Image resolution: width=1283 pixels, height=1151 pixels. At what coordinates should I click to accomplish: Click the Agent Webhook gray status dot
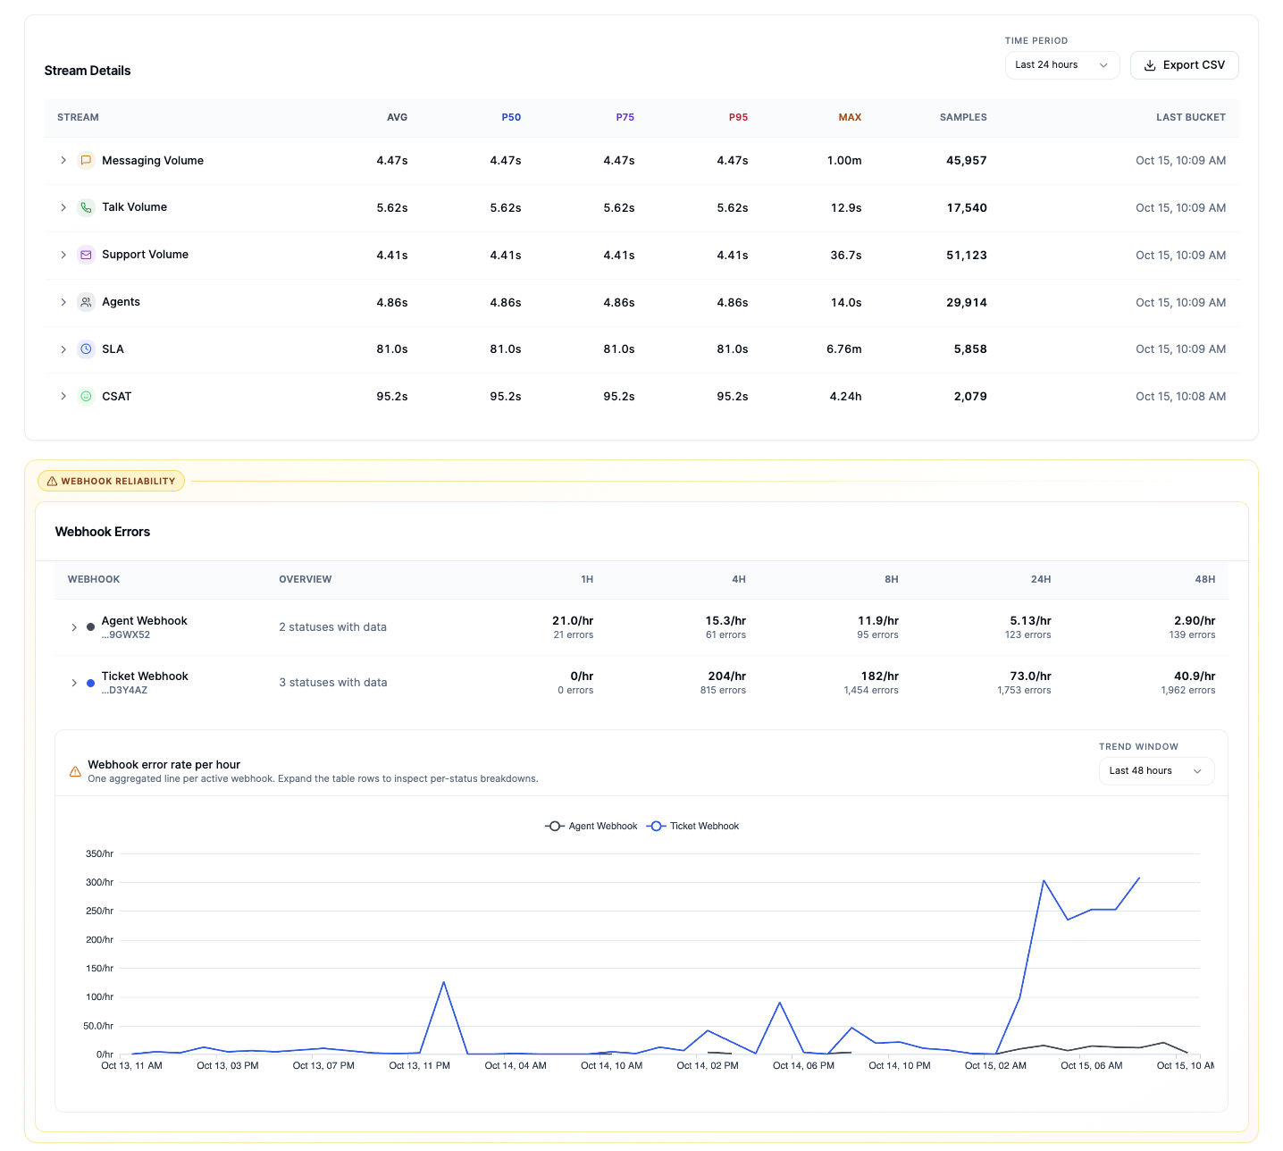[x=90, y=627]
